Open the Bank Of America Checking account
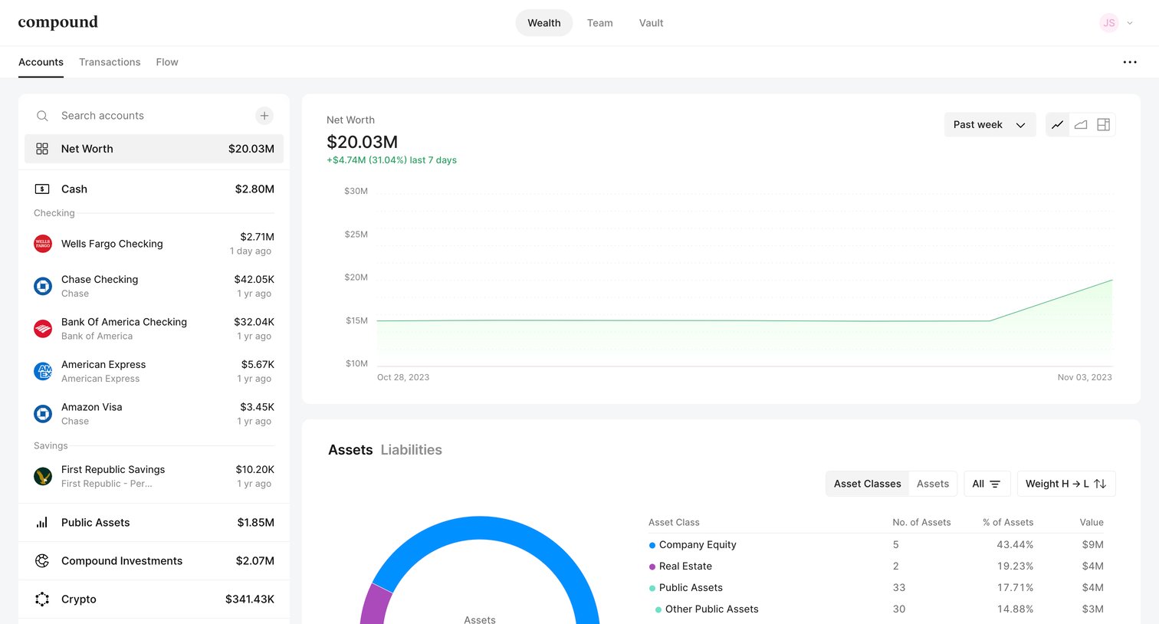This screenshot has width=1159, height=624. click(x=154, y=329)
